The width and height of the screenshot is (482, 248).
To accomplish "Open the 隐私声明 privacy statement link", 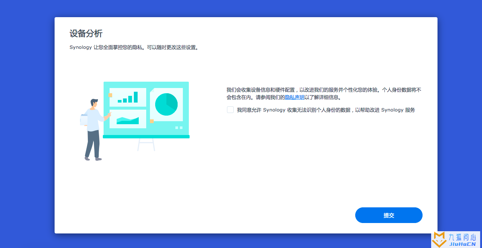I will tap(295, 97).
